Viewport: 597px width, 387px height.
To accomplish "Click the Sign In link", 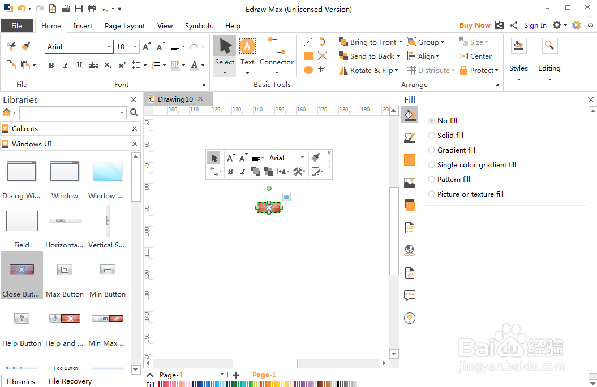I will pyautogui.click(x=535, y=25).
